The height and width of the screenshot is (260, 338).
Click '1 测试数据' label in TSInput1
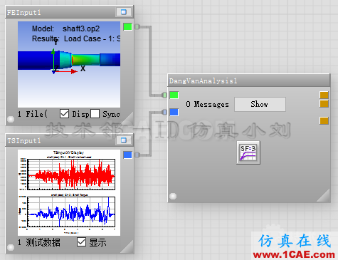[39, 242]
